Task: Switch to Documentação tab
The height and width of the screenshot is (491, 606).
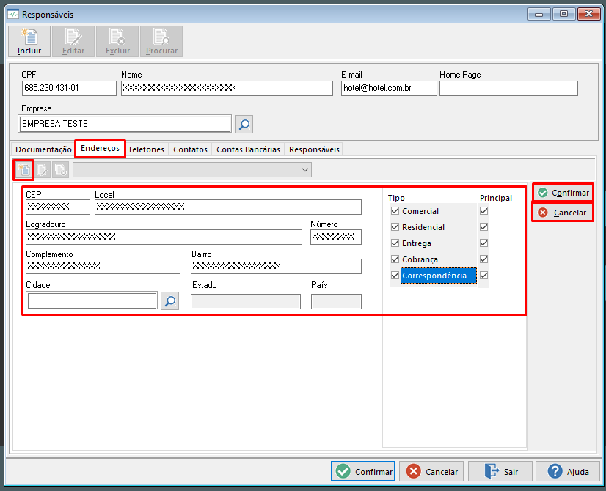Action: coord(43,149)
